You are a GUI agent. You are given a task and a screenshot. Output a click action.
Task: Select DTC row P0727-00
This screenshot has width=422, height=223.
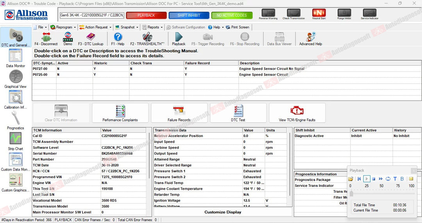coord(227,69)
